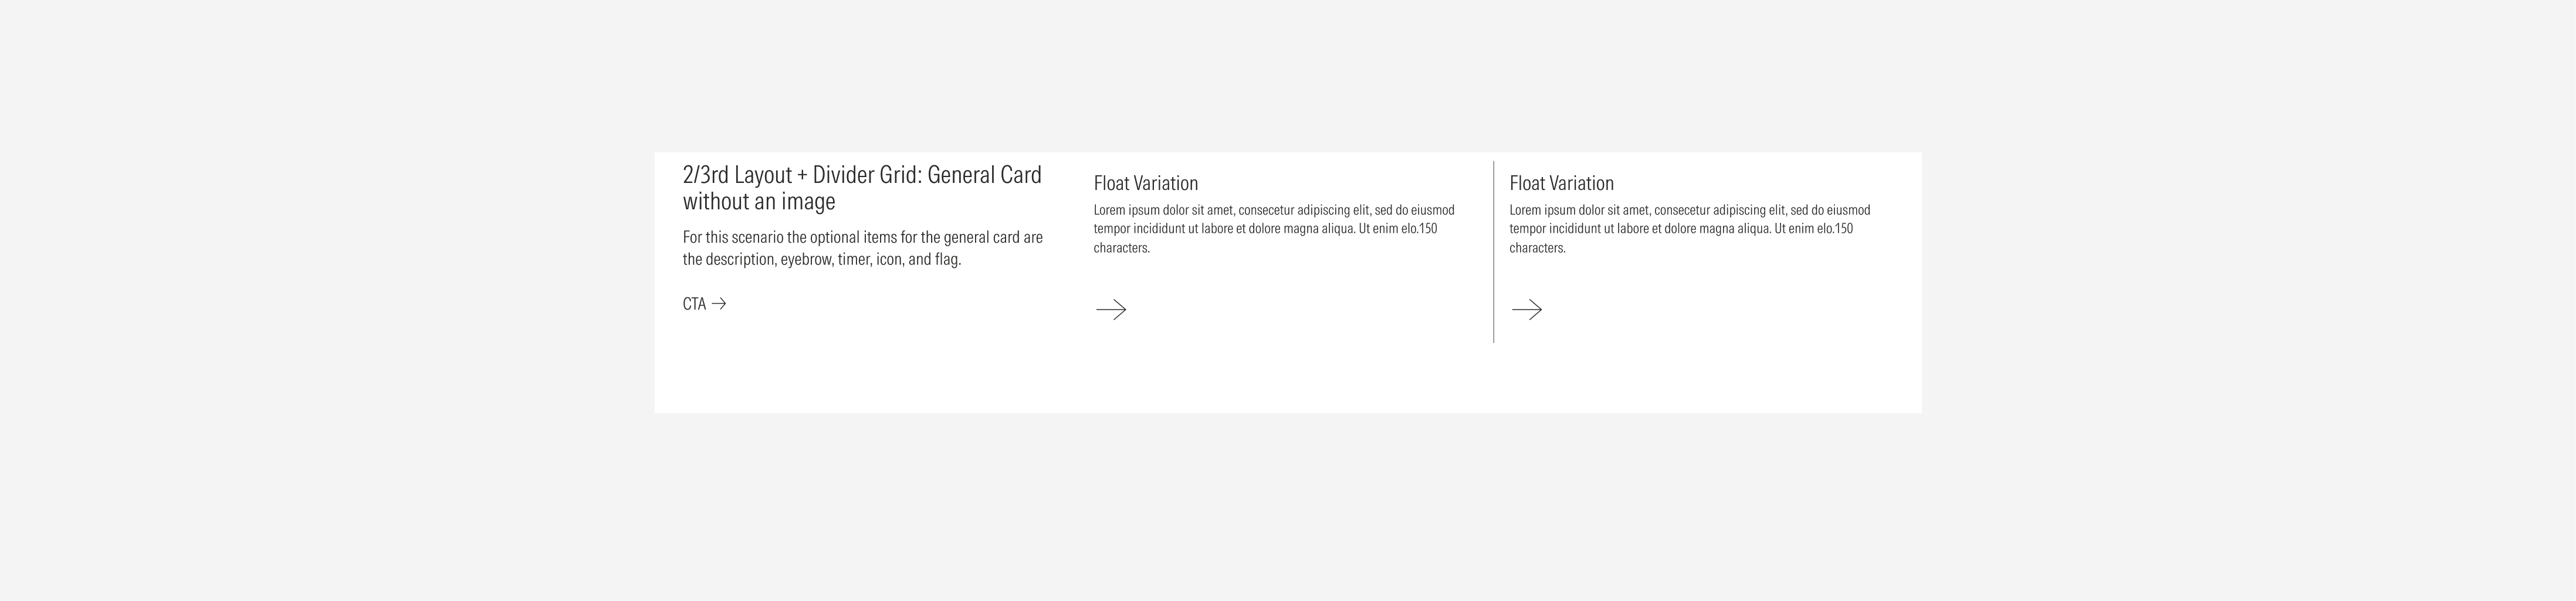The image size is (2576, 601).
Task: Click the arrow icon under the first Float Variation
Action: click(1113, 311)
